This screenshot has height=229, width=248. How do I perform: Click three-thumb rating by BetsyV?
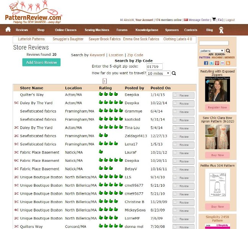(106, 168)
